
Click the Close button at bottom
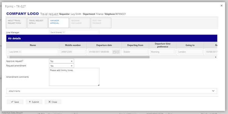(x=53, y=102)
